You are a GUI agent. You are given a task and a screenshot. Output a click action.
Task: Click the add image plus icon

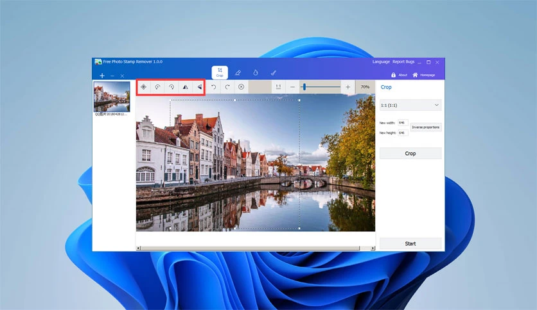tap(102, 76)
